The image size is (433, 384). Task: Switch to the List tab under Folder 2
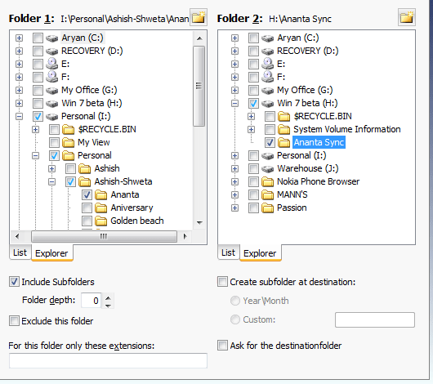[x=229, y=252]
